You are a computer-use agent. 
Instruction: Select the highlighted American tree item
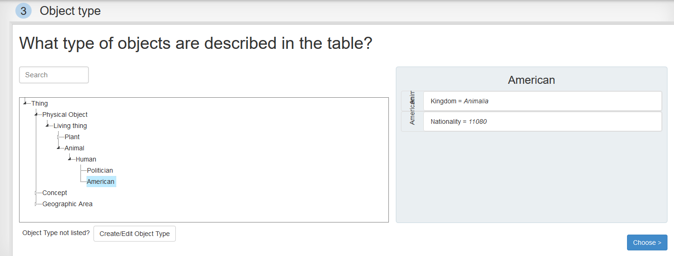101,182
